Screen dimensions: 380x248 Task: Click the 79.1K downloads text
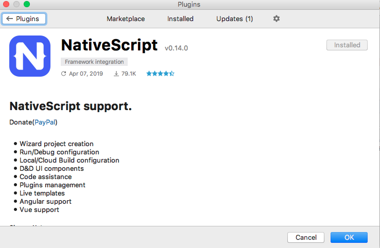coord(129,74)
